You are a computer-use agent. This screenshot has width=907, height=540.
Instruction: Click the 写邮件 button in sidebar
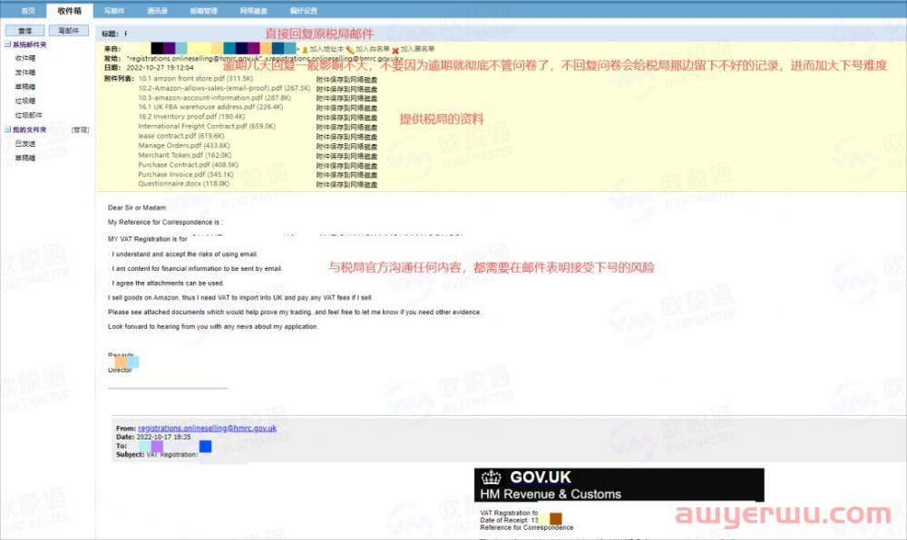[68, 30]
